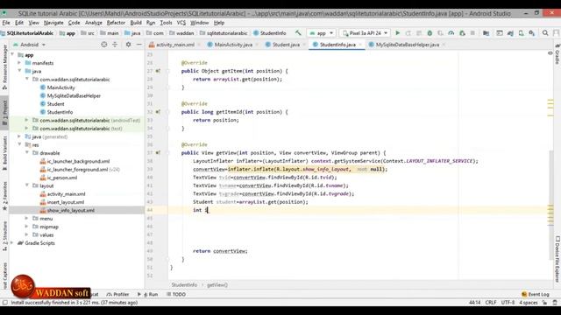This screenshot has width=561, height=315.
Task: Open the AVD Manager device icon
Action: (x=522, y=33)
